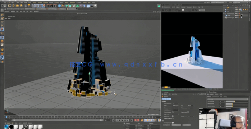The image size is (251, 129).
Task: Click the timeline's current frame marker
Action: pyautogui.click(x=6, y=117)
